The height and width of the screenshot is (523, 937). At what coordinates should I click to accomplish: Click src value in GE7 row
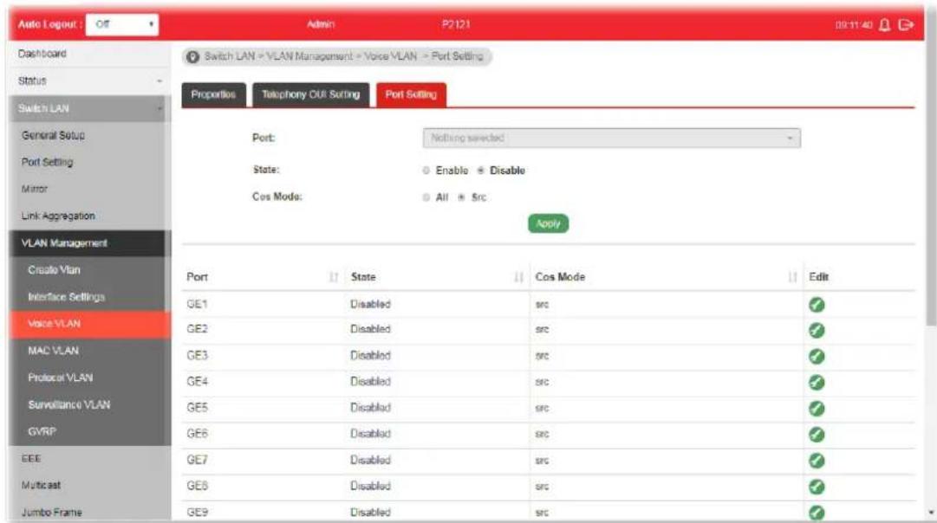542,461
